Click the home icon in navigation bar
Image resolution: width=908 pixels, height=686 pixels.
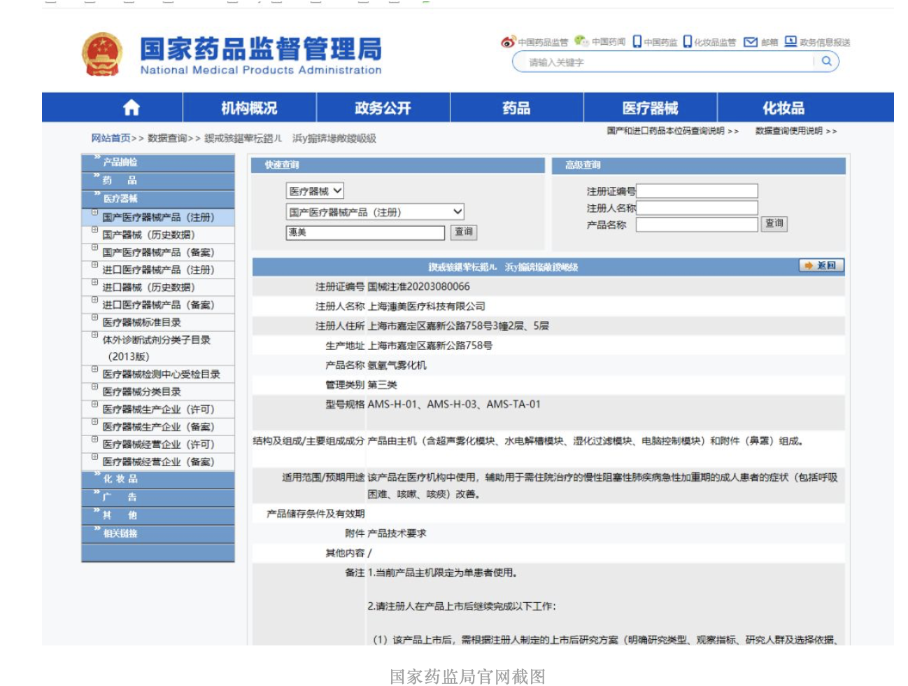pos(132,108)
